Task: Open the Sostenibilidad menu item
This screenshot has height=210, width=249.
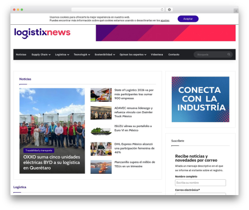Action: [104, 55]
